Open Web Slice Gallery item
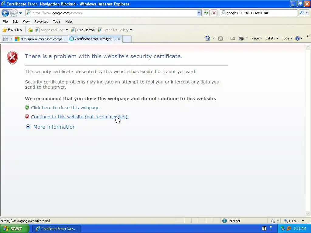Viewport: 311px width, 233px height. pos(114,30)
